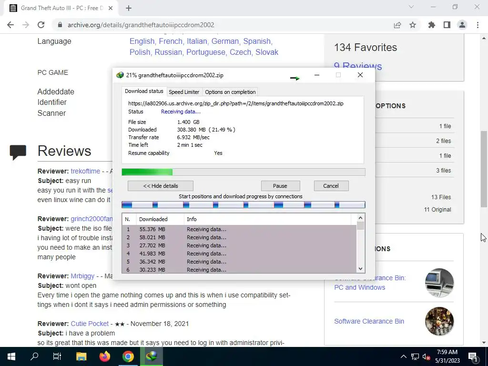Open the Chrome profile avatar
The image size is (488, 366).
pos(462,25)
